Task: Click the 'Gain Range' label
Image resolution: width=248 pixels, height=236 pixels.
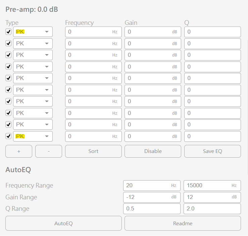Action: click(21, 197)
